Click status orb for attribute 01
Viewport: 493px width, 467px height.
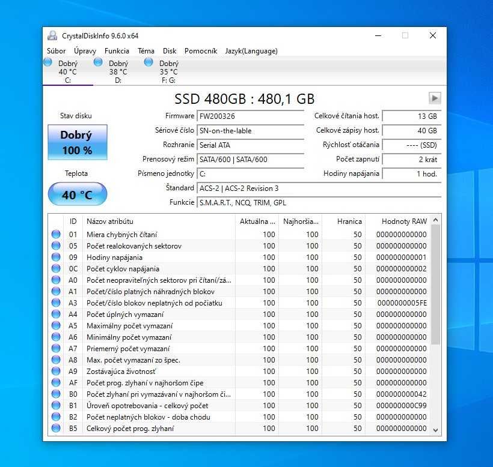click(x=56, y=234)
